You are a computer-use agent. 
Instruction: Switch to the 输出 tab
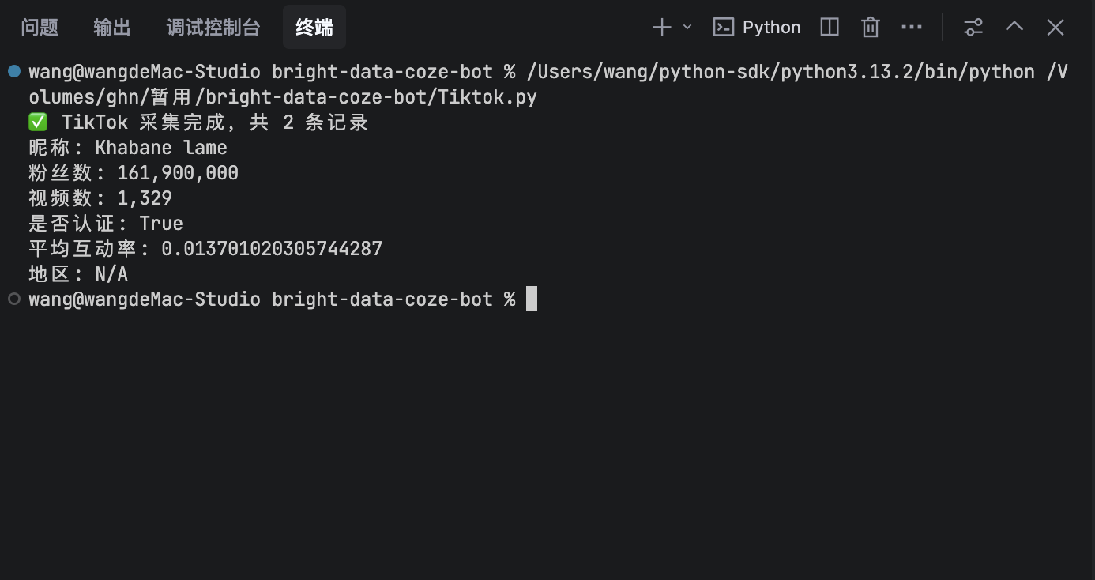[x=112, y=28]
